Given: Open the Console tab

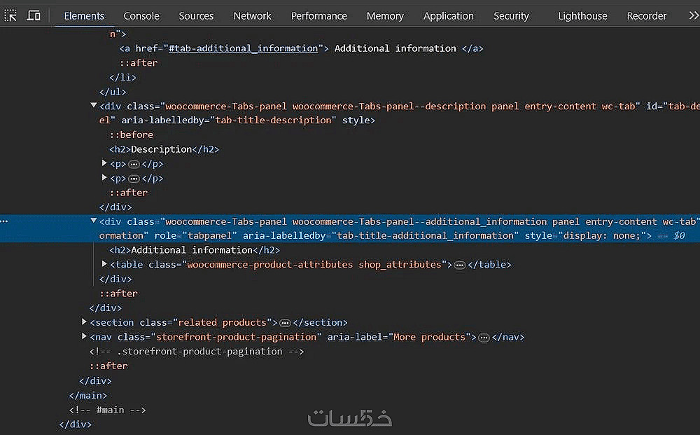Looking at the screenshot, I should (141, 15).
